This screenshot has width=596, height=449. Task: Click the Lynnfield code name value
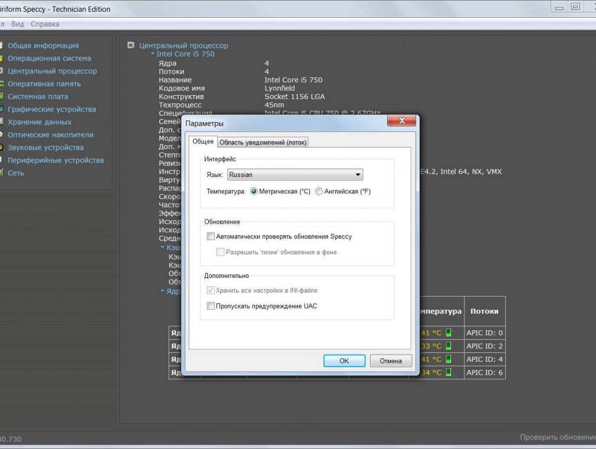(x=280, y=88)
